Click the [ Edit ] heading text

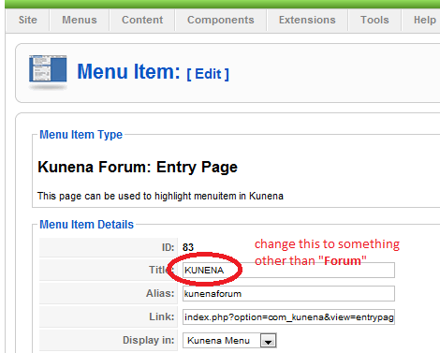[x=208, y=74]
